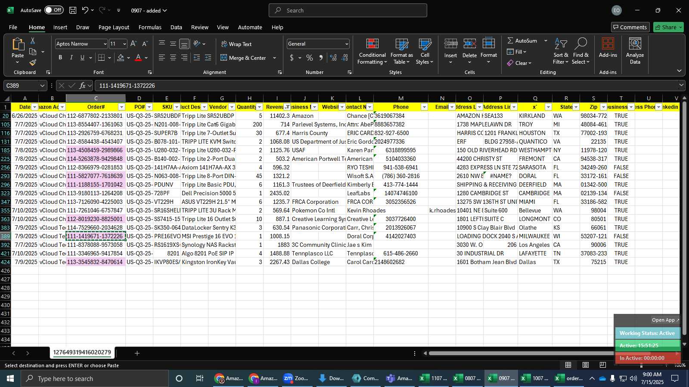The width and height of the screenshot is (689, 387).
Task: Click the Comma Style icon
Action: [x=321, y=58]
